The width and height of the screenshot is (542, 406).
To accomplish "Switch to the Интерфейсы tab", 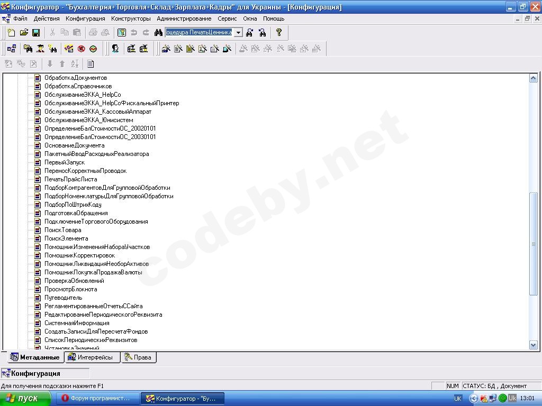I will point(92,357).
